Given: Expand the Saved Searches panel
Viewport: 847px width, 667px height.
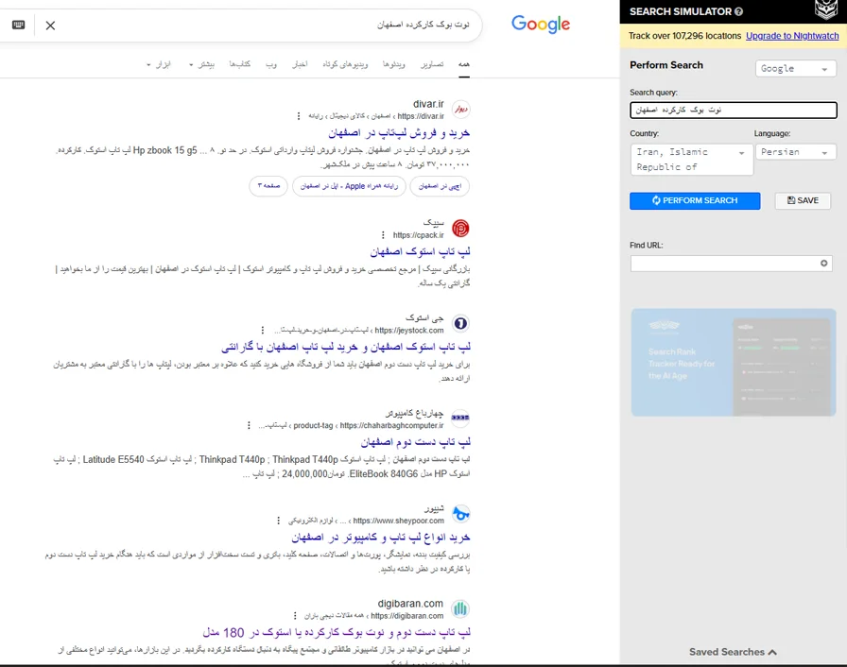Looking at the screenshot, I should [733, 652].
